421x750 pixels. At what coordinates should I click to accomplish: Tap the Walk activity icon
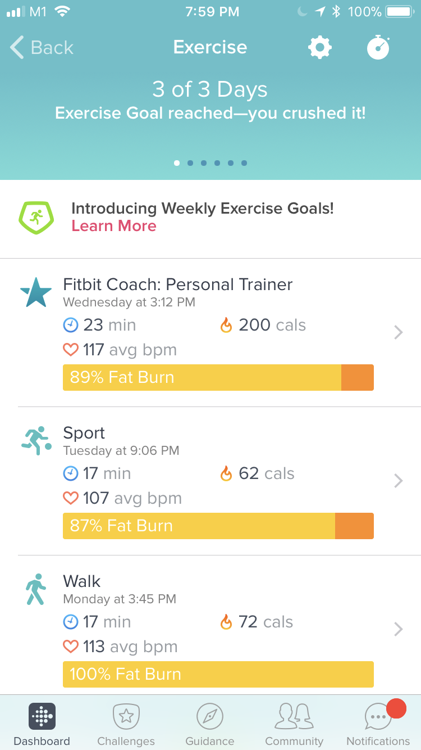[x=36, y=589]
